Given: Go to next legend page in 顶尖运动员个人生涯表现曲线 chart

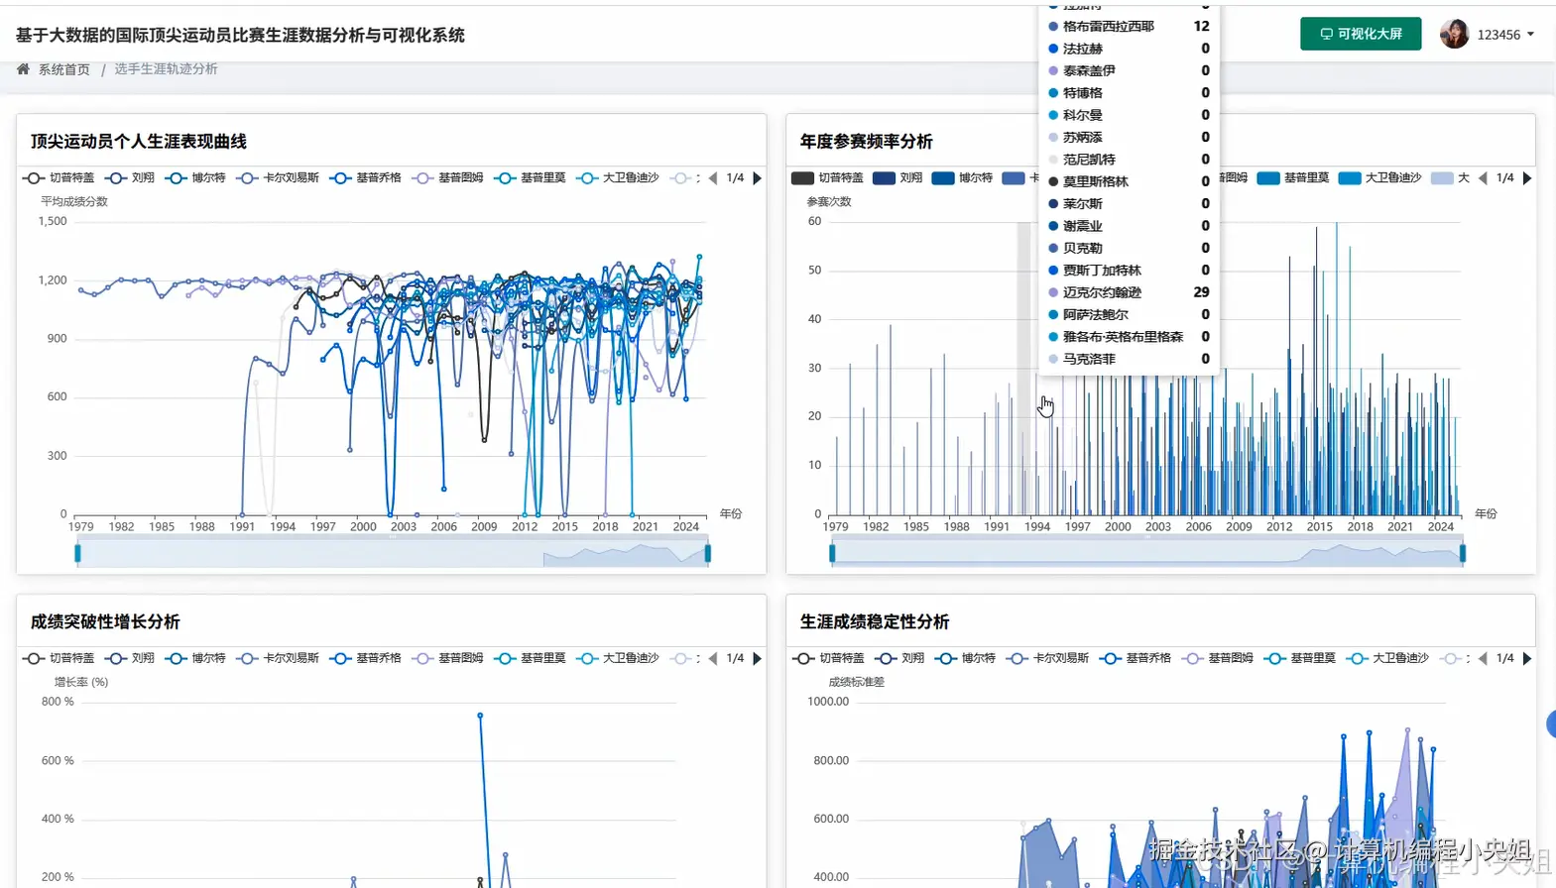Looking at the screenshot, I should (x=758, y=178).
